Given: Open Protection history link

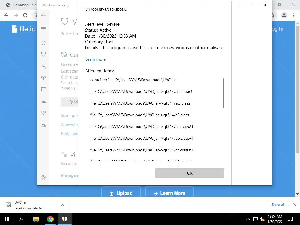Looking at the screenshot, I should [x=69, y=134].
